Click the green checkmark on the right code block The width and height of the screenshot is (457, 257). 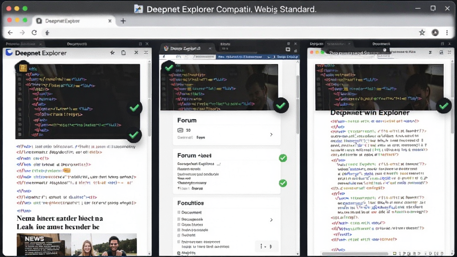pyautogui.click(x=444, y=106)
